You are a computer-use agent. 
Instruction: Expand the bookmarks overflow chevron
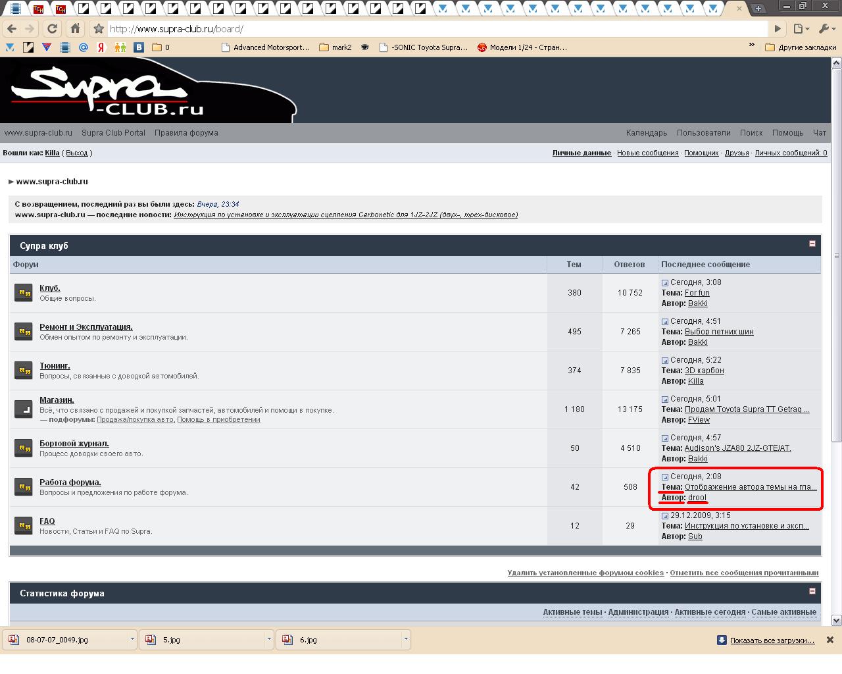pyautogui.click(x=752, y=45)
